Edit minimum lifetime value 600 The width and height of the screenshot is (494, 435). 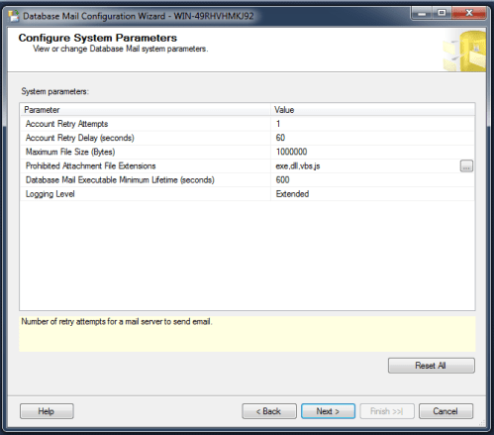[x=372, y=180]
